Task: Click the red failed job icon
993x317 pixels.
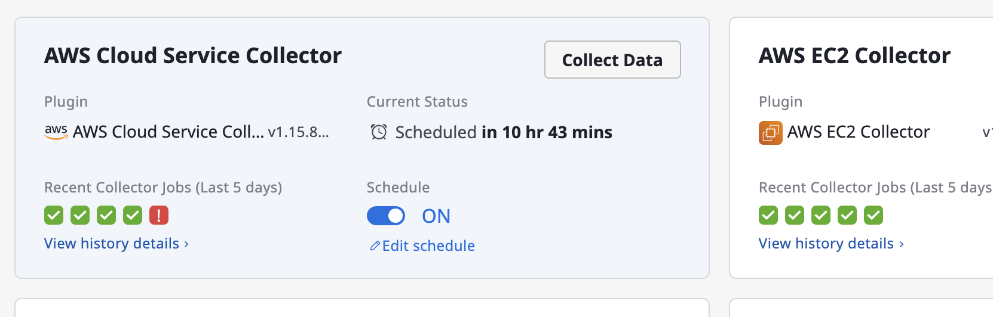Action: coord(159,215)
